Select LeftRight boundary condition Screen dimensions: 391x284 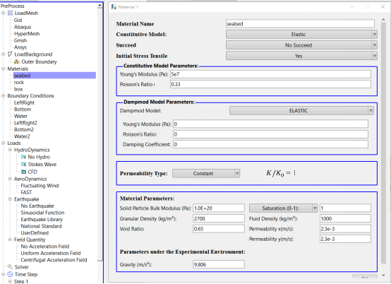(25, 102)
